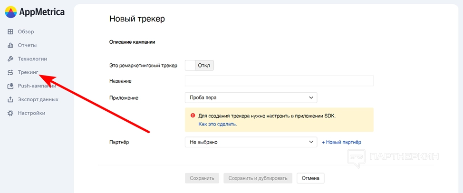
Task: Click the Push-кампании icon
Action: pos(10,86)
